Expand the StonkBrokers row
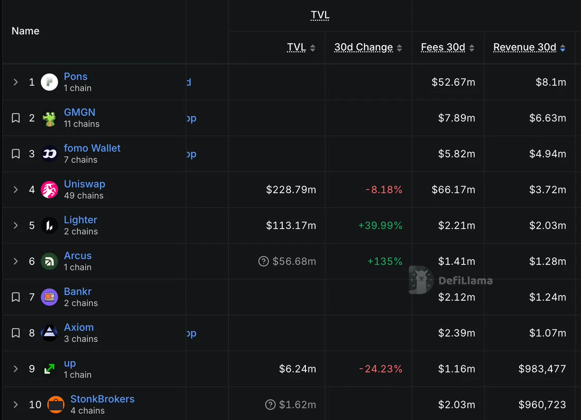The image size is (581, 420). click(x=15, y=405)
